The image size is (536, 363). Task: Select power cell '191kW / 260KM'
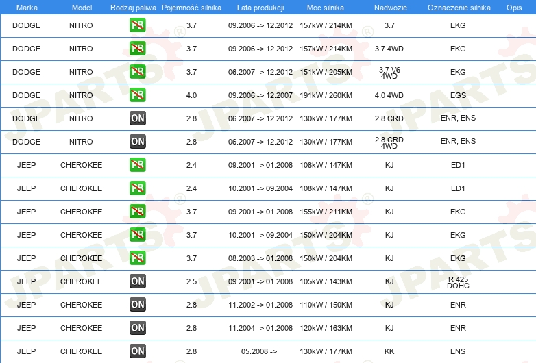[326, 95]
